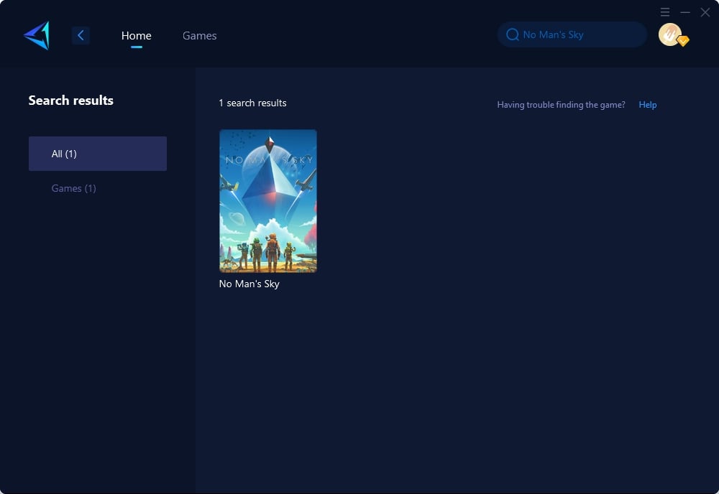Screen dimensions: 719x494
Task: Open No Man's Sky cover thumbnail
Action: (x=268, y=201)
